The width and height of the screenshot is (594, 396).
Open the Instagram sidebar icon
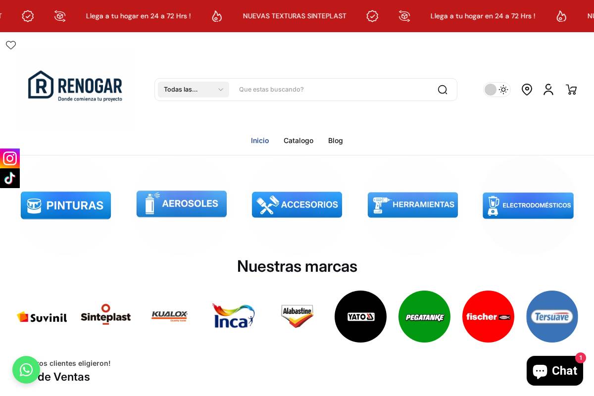(10, 158)
